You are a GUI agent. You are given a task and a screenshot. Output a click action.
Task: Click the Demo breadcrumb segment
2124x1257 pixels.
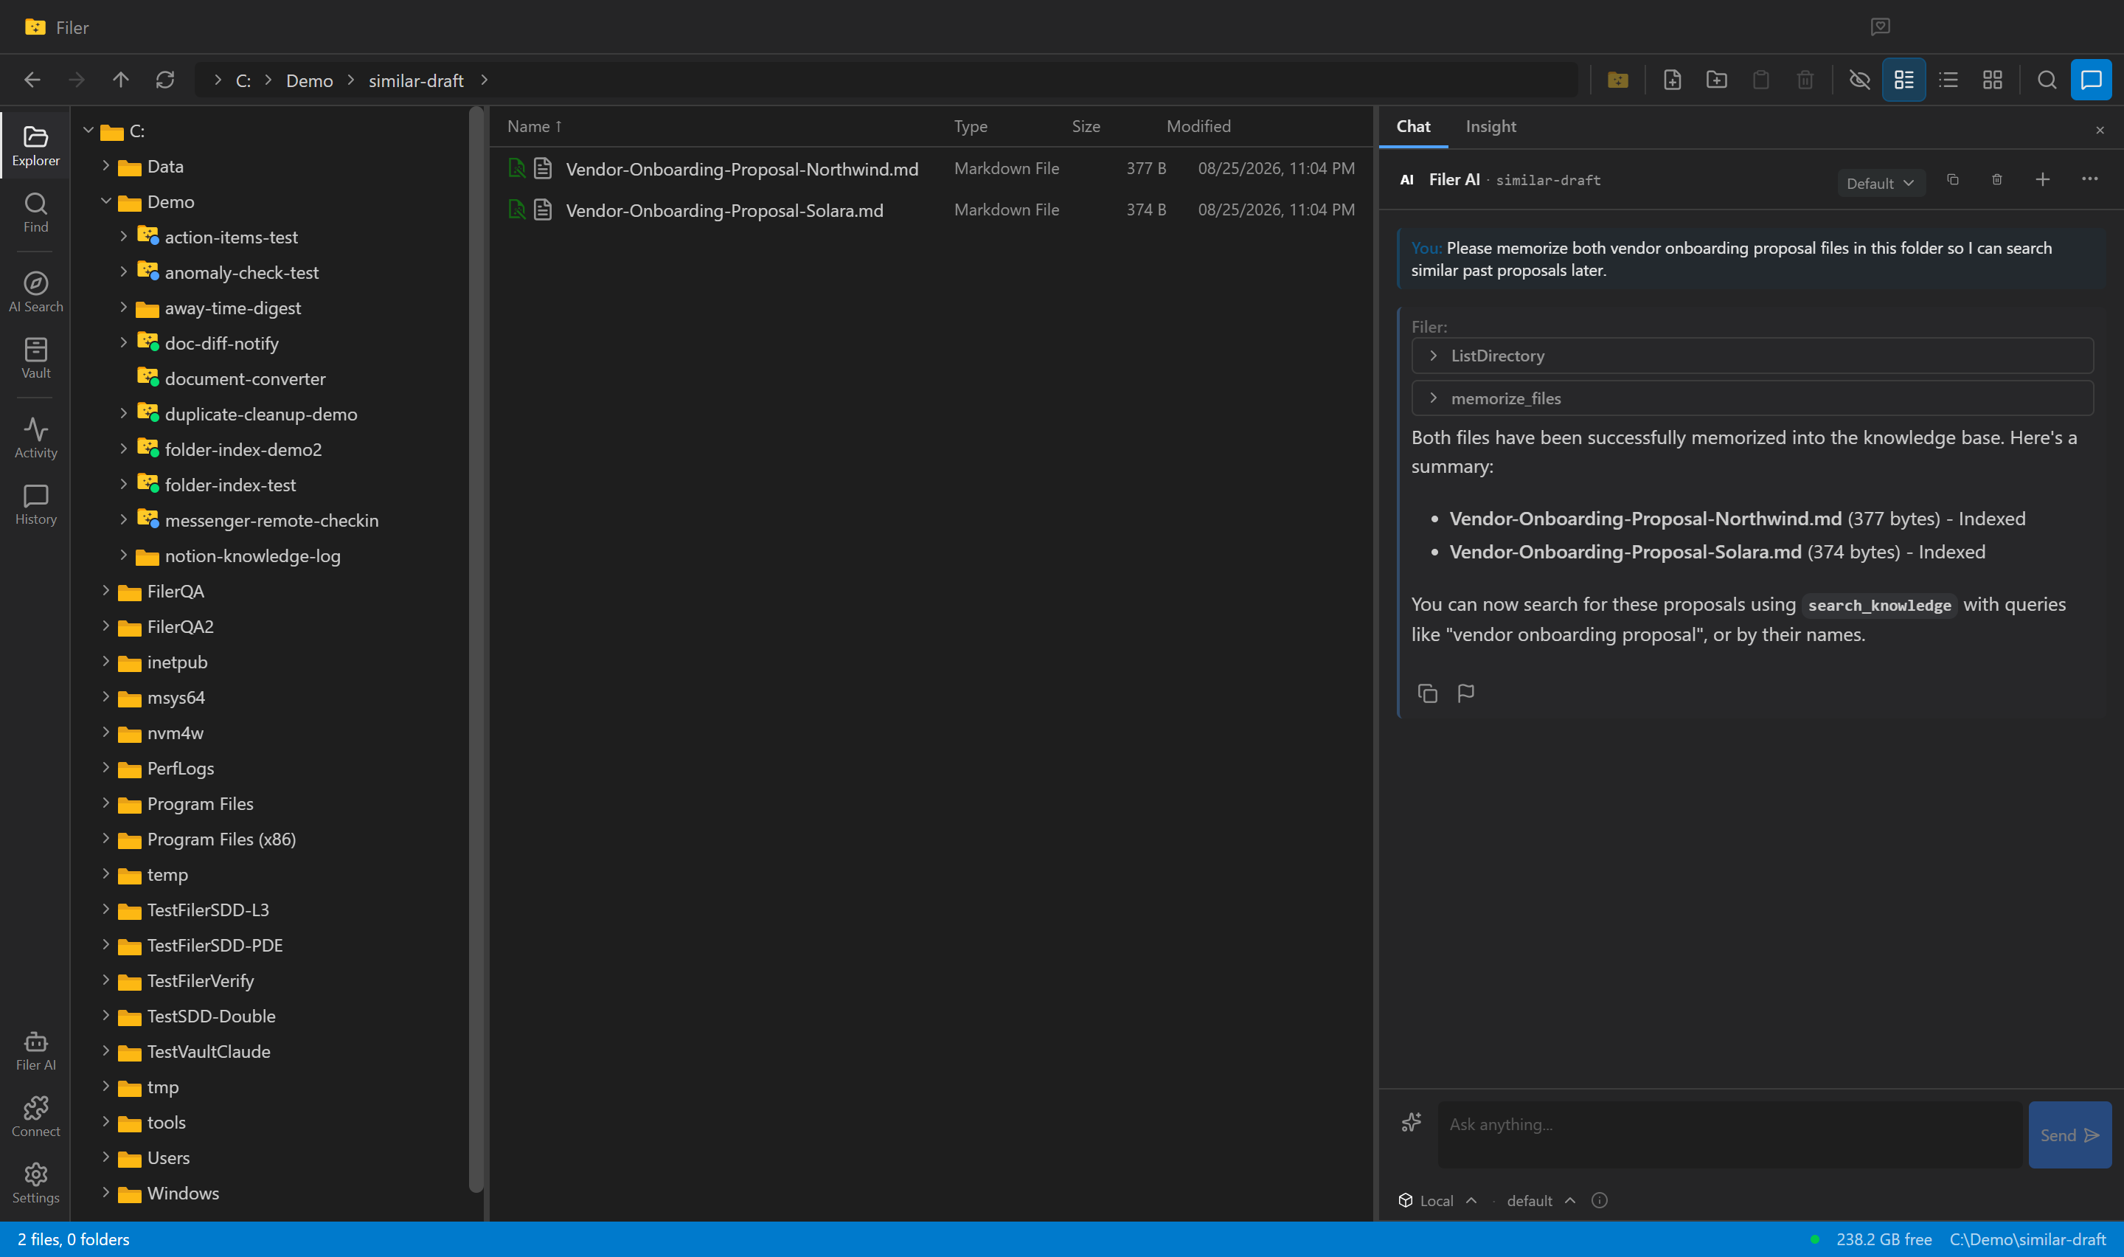coord(309,80)
